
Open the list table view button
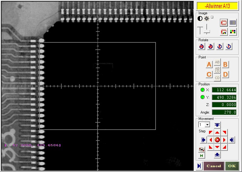tap(233, 23)
